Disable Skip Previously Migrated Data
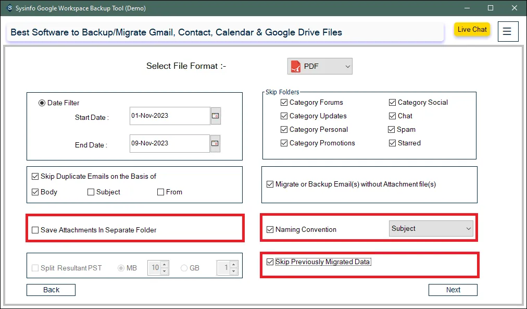The height and width of the screenshot is (309, 527). pyautogui.click(x=270, y=262)
